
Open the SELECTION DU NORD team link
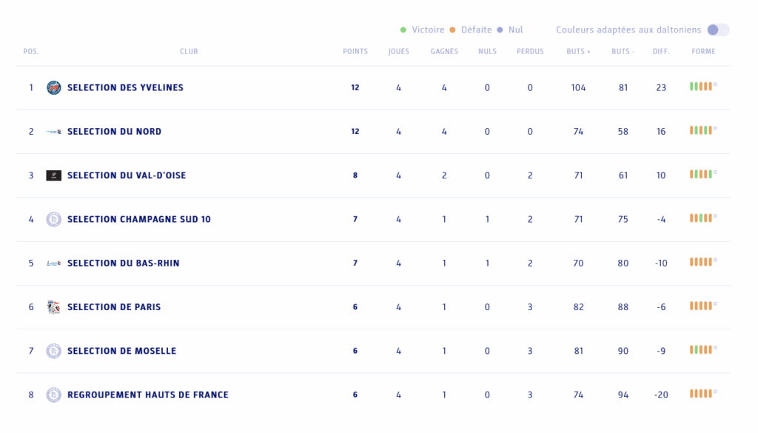coord(114,132)
